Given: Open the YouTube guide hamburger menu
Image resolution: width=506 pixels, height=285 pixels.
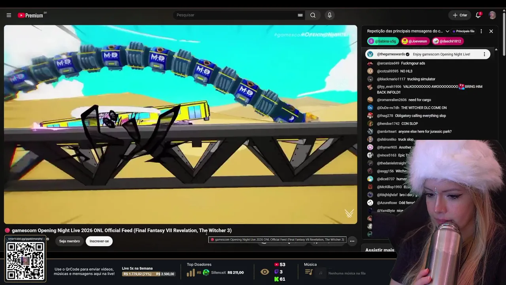Looking at the screenshot, I should (x=9, y=15).
